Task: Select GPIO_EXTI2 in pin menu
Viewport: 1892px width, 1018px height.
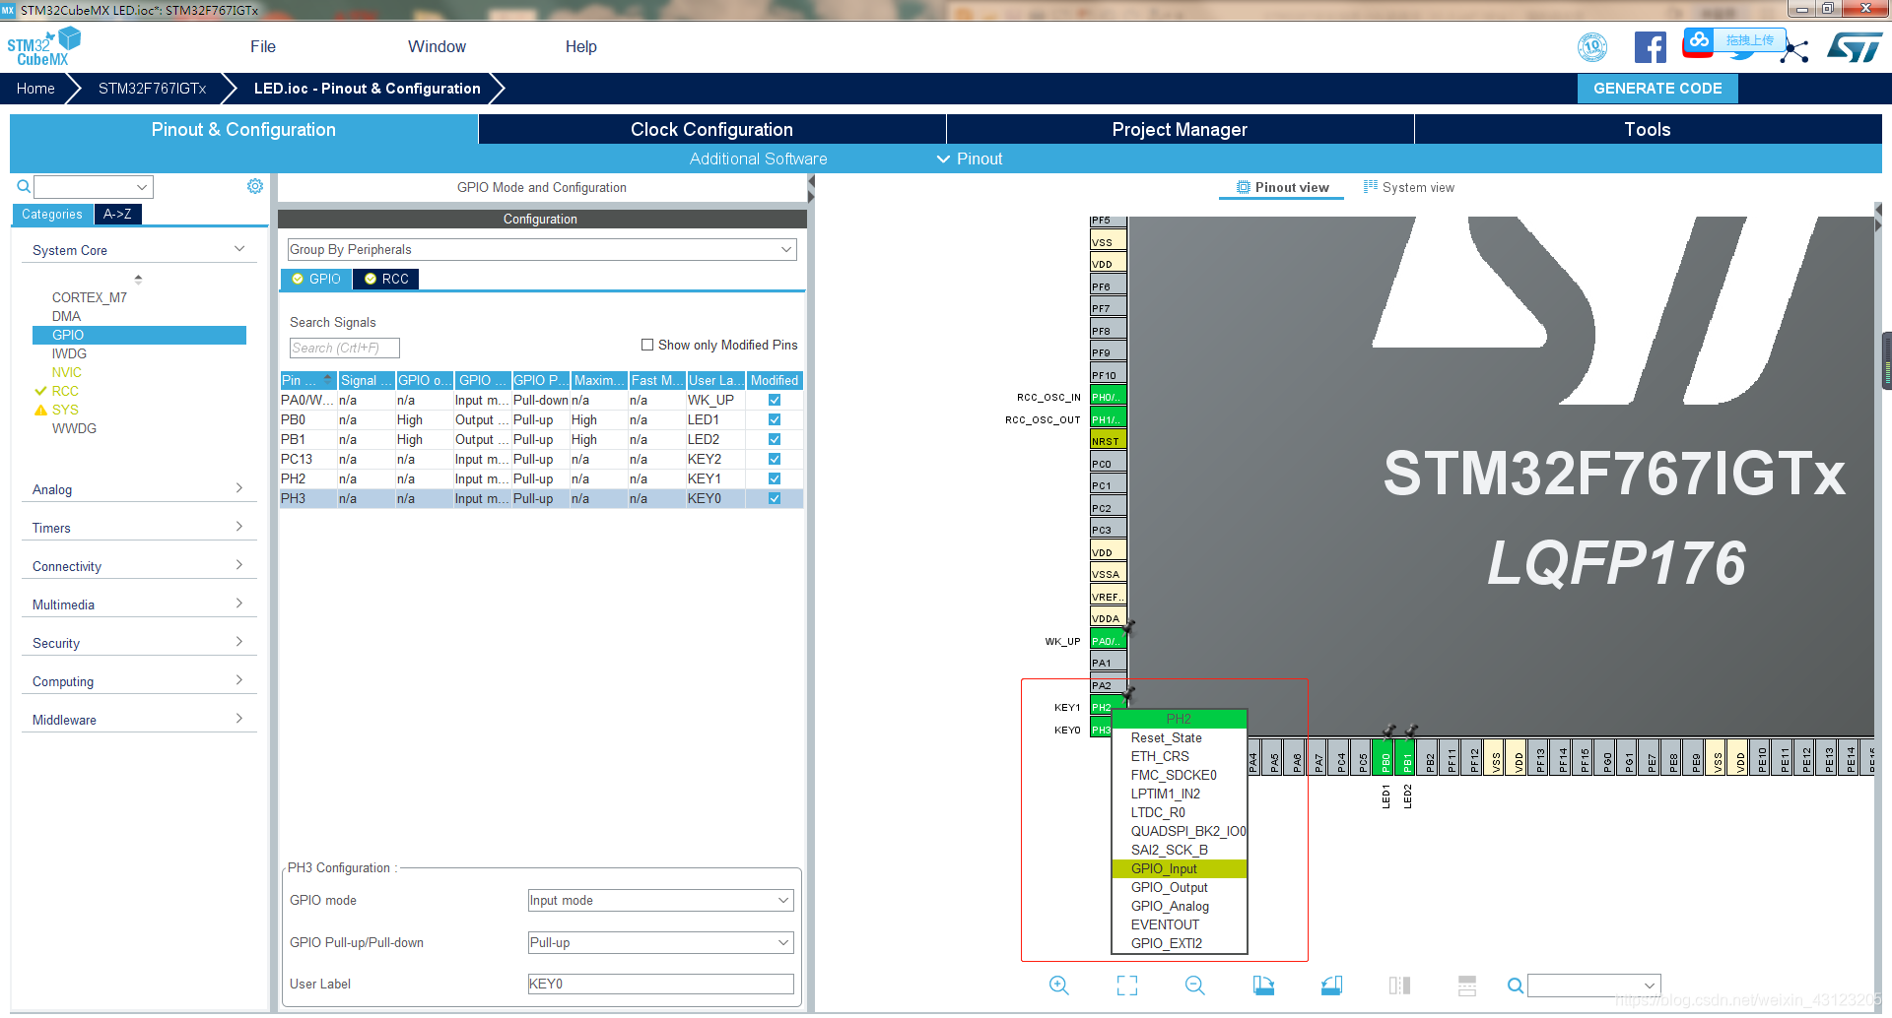Action: (1179, 943)
